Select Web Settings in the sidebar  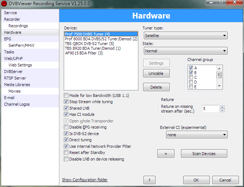pos(30,65)
